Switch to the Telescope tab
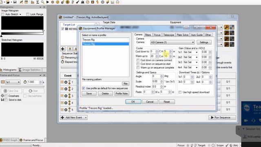Image resolution: width=261 pixels, height=147 pixels. [168, 35]
